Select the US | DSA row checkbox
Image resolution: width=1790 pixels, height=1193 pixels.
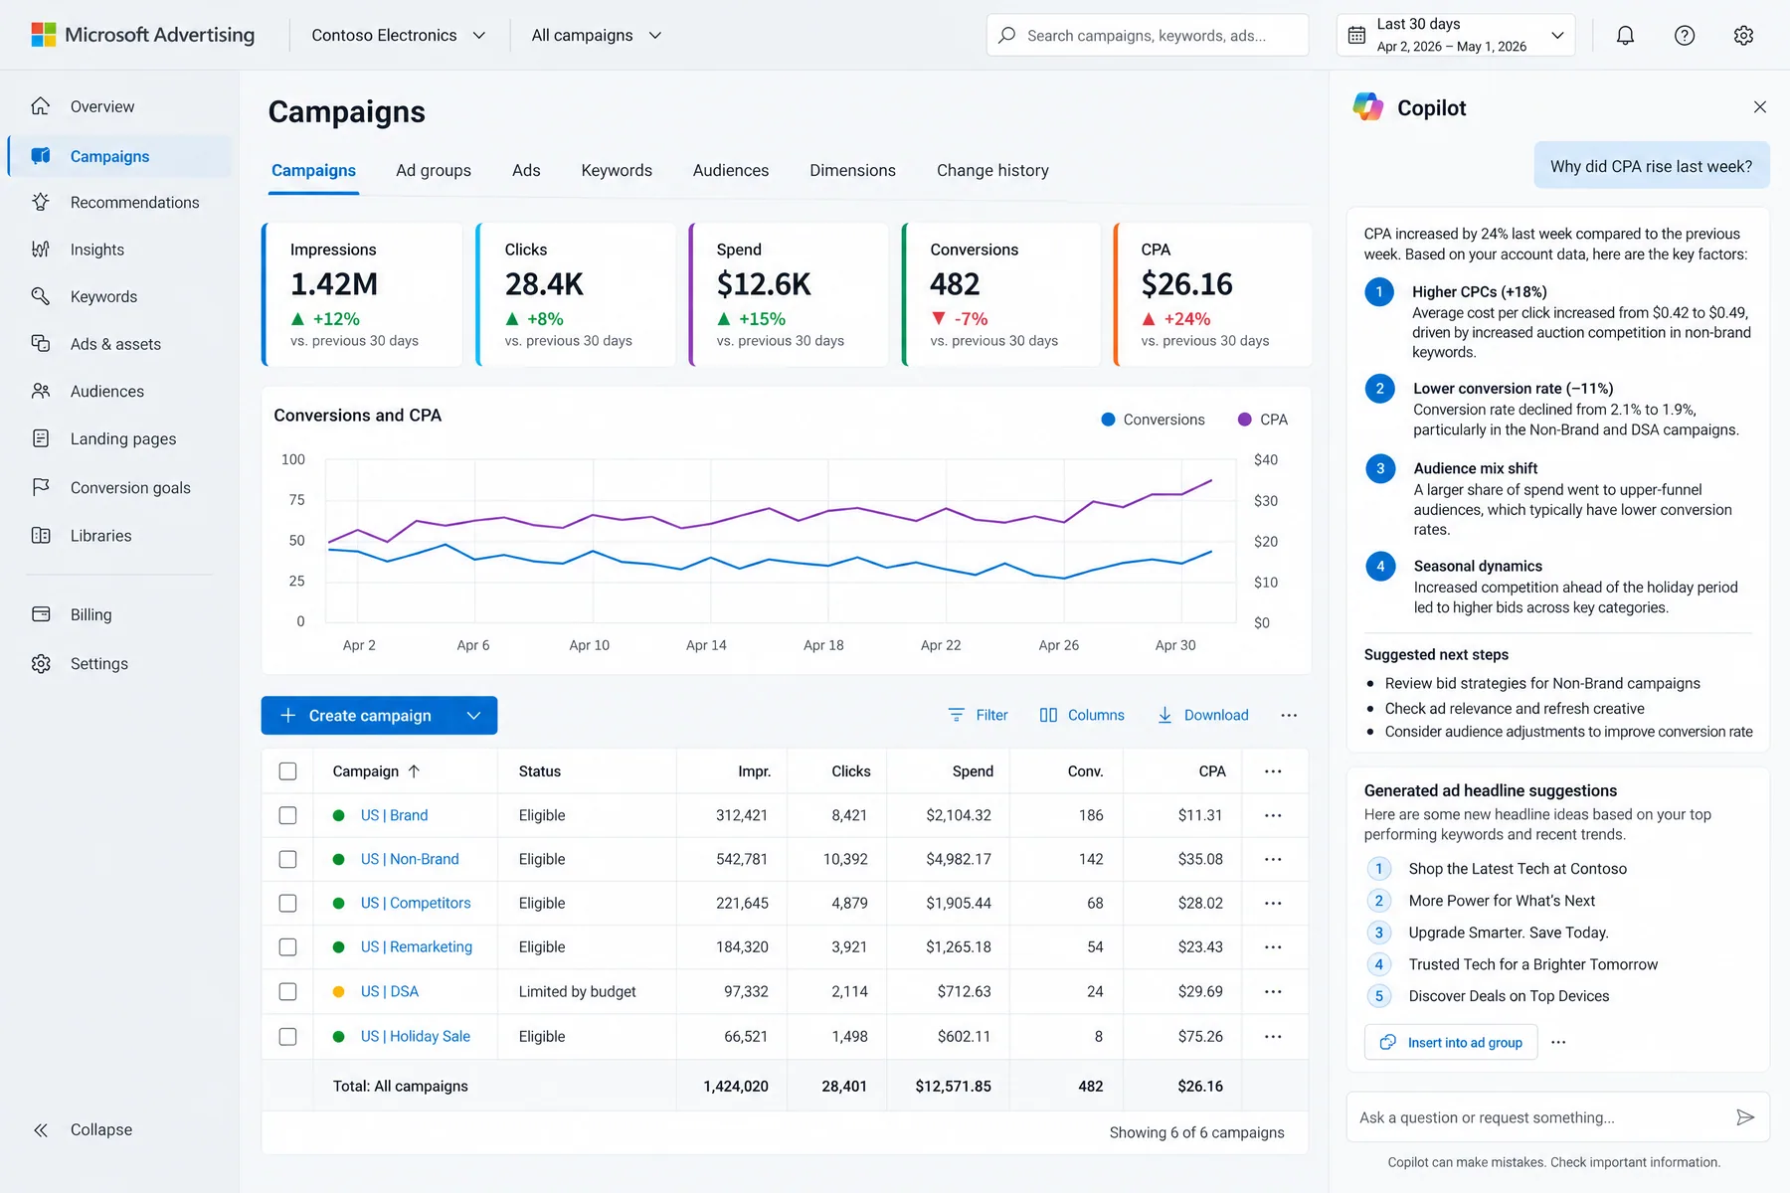click(x=287, y=991)
